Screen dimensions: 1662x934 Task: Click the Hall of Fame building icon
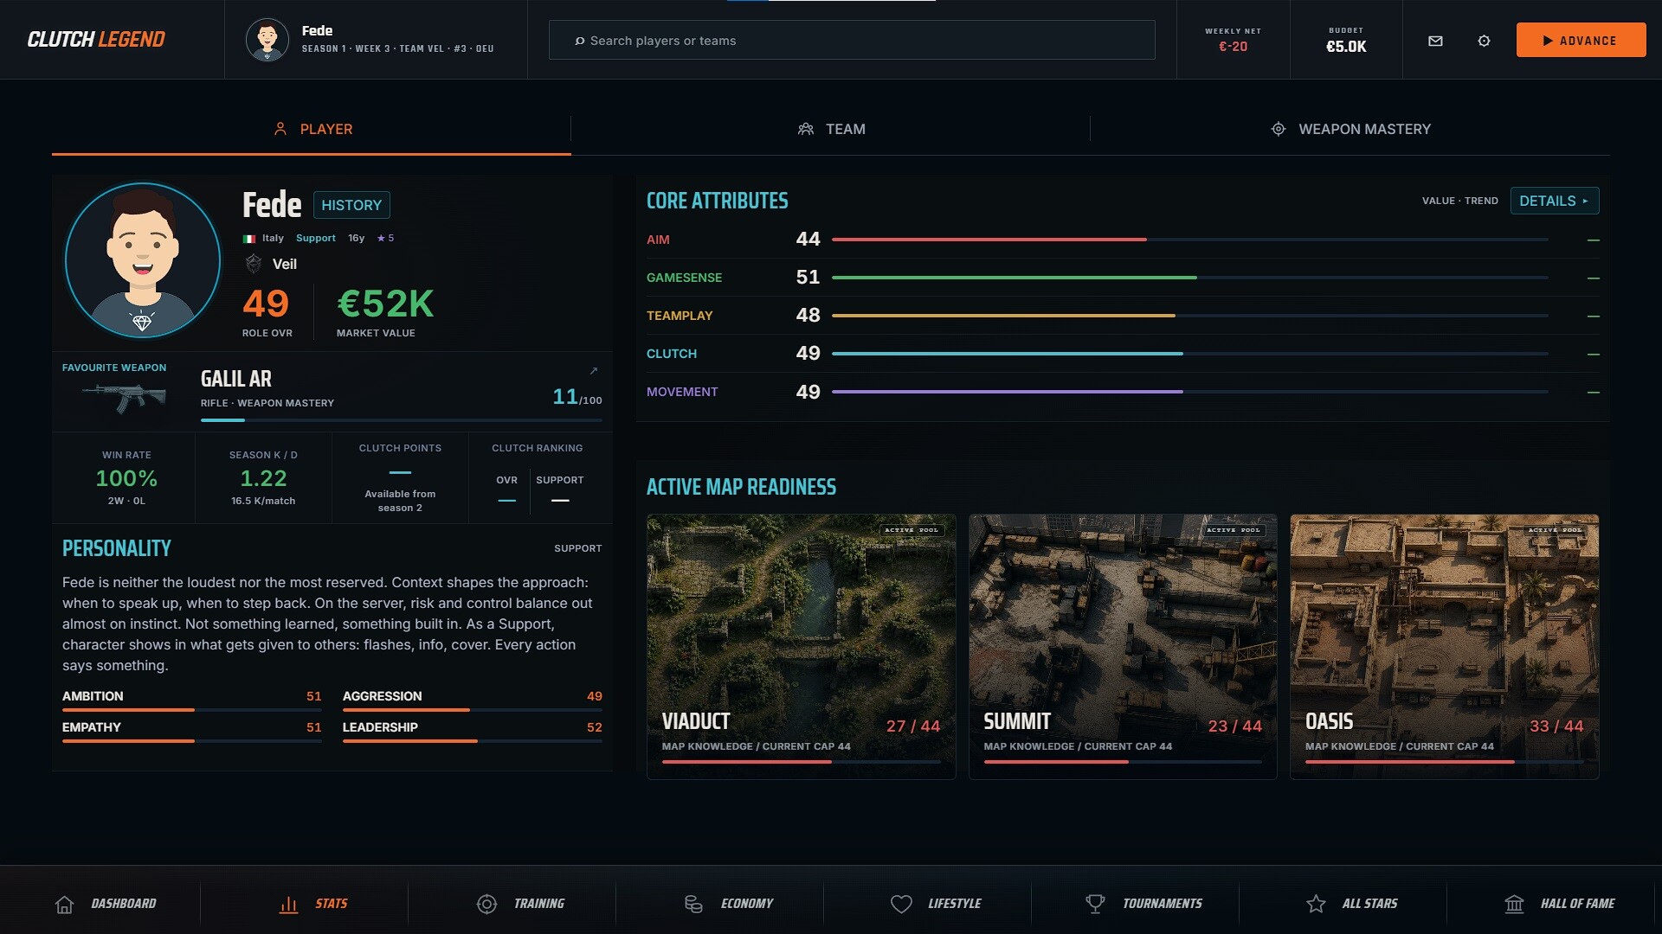point(1514,904)
